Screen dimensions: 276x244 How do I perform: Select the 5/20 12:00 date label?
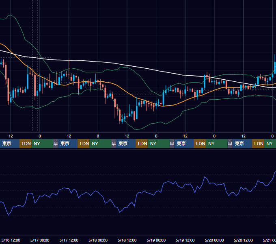243,240
